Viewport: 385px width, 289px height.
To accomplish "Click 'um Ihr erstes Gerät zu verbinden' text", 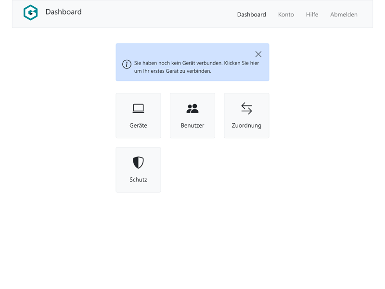I will pyautogui.click(x=172, y=71).
